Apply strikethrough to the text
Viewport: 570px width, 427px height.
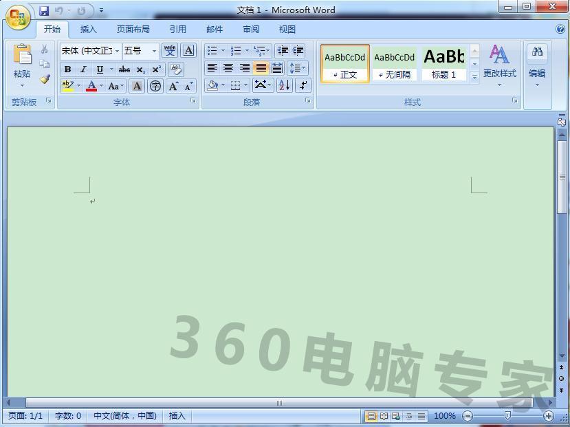click(124, 69)
